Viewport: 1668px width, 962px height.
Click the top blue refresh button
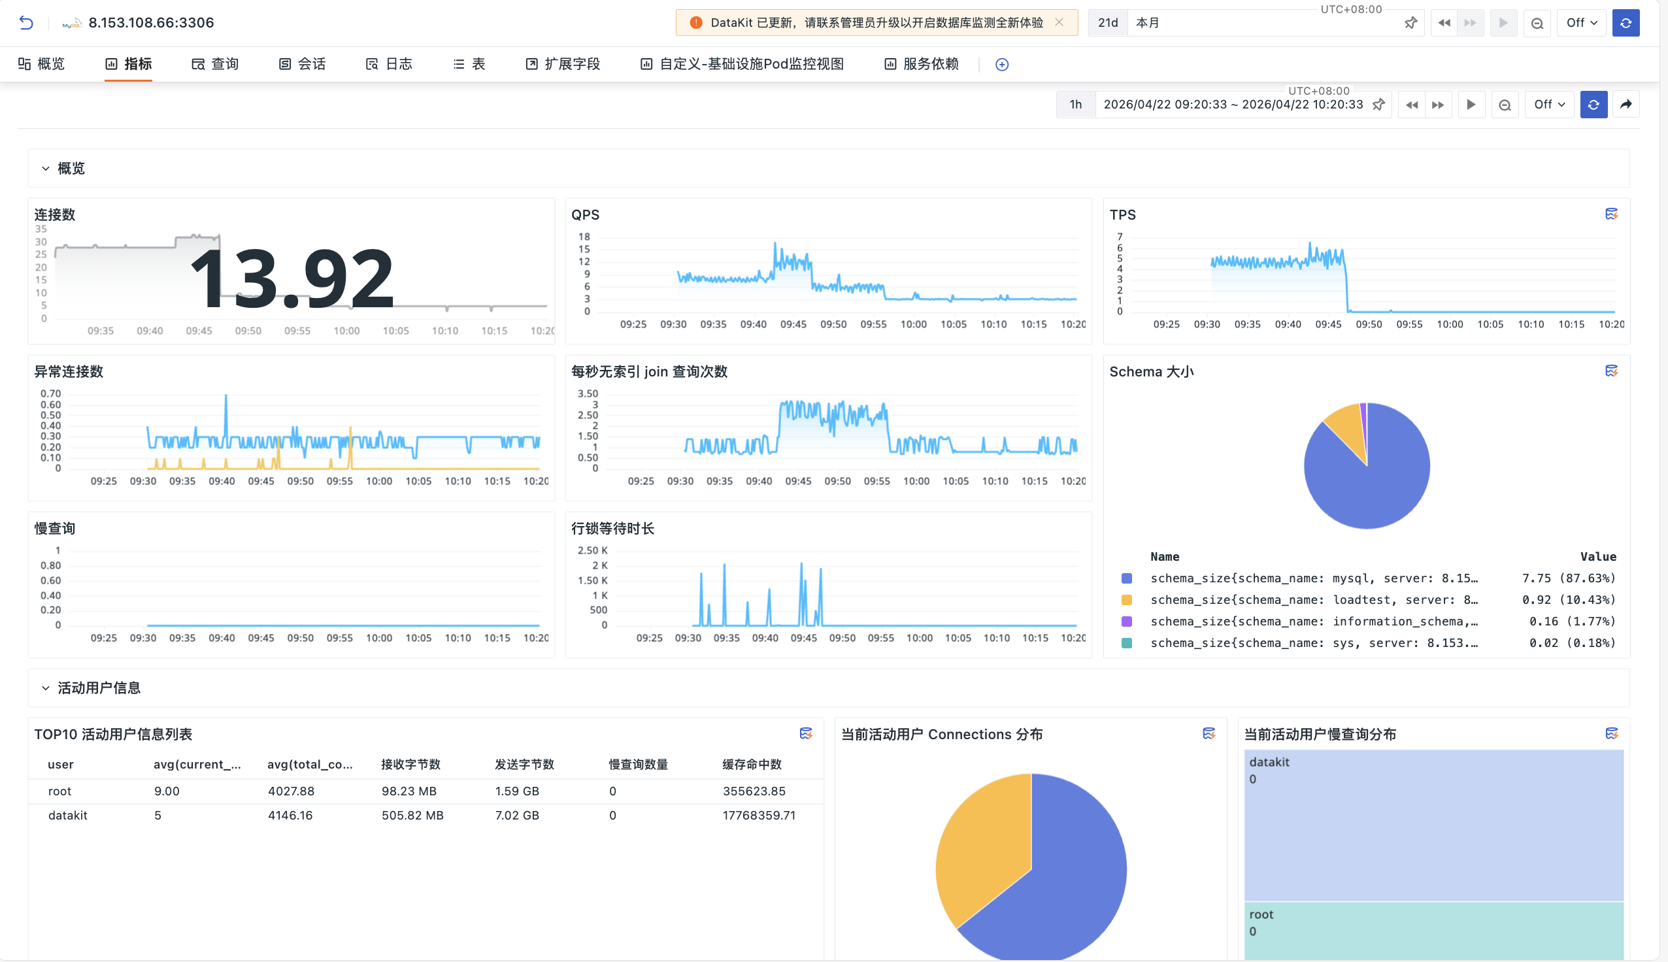1626,23
